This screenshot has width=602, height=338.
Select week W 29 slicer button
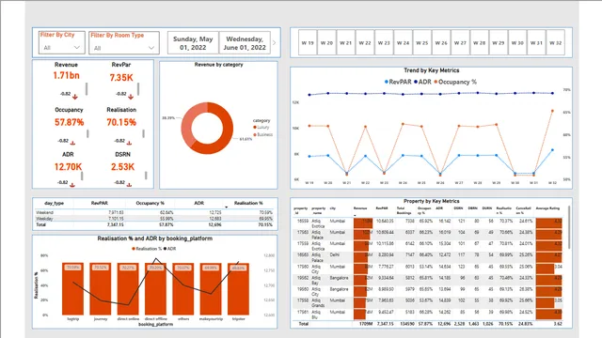pos(499,42)
